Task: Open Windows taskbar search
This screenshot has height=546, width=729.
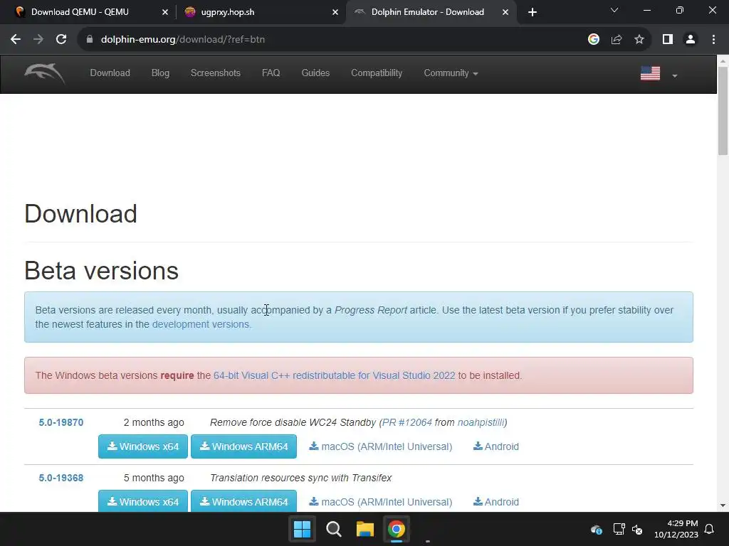Action: [333, 529]
